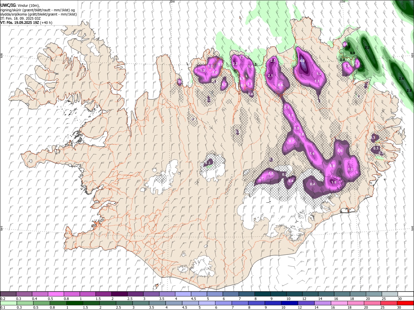Select the violet 14 rain scale swatch

(323, 303)
